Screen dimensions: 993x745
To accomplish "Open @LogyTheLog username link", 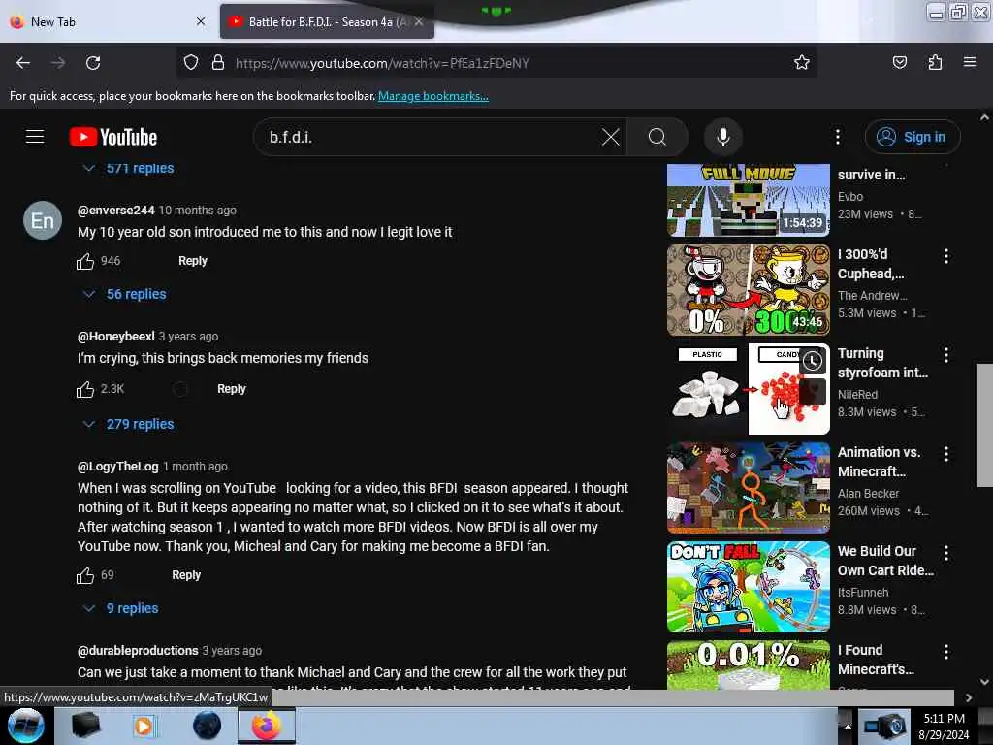I will 117,467.
